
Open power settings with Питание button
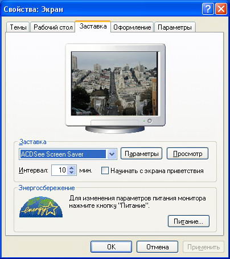tap(188, 221)
